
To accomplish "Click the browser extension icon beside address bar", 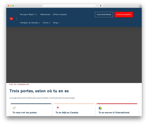I will (x=101, y=6).
